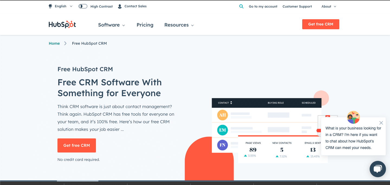Open the Pricing page
The image size is (390, 185).
pyautogui.click(x=145, y=25)
